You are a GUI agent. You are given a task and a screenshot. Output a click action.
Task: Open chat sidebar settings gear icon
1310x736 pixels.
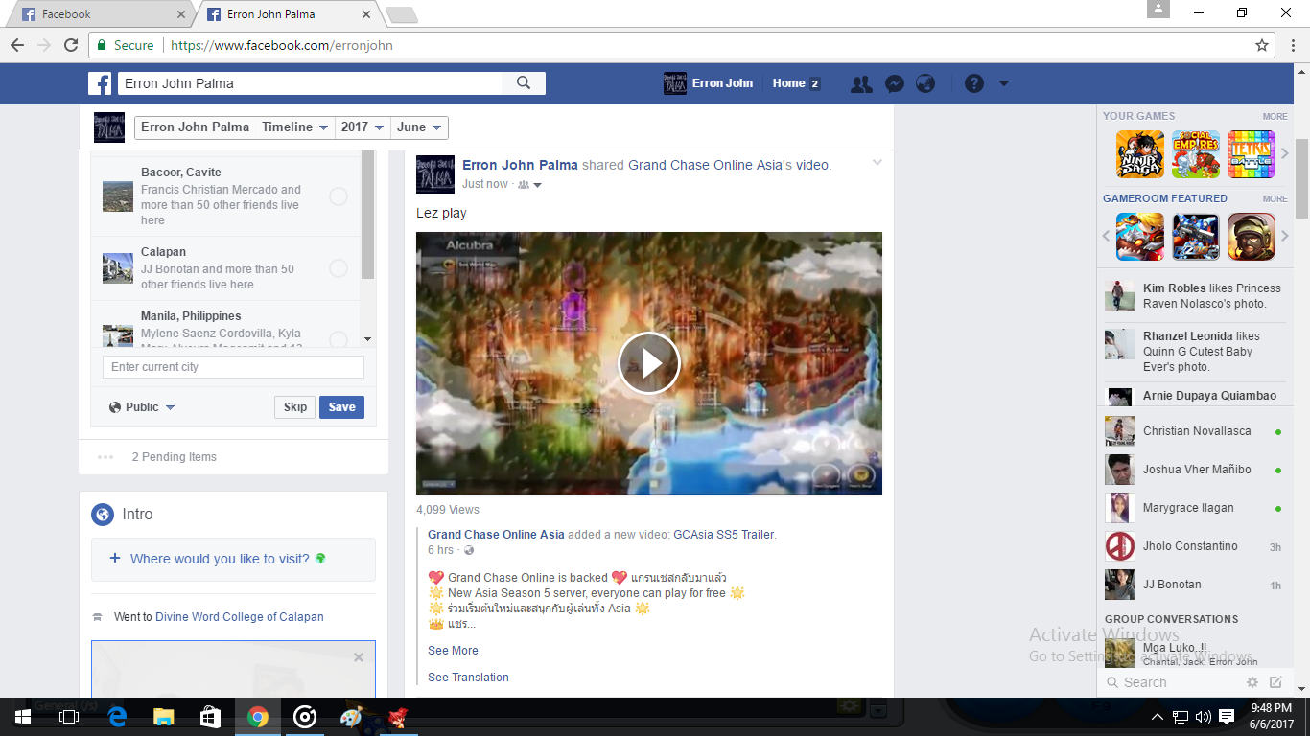(1252, 682)
